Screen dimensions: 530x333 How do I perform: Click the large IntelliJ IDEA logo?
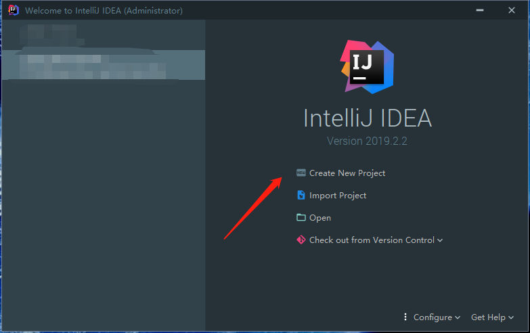tap(367, 66)
